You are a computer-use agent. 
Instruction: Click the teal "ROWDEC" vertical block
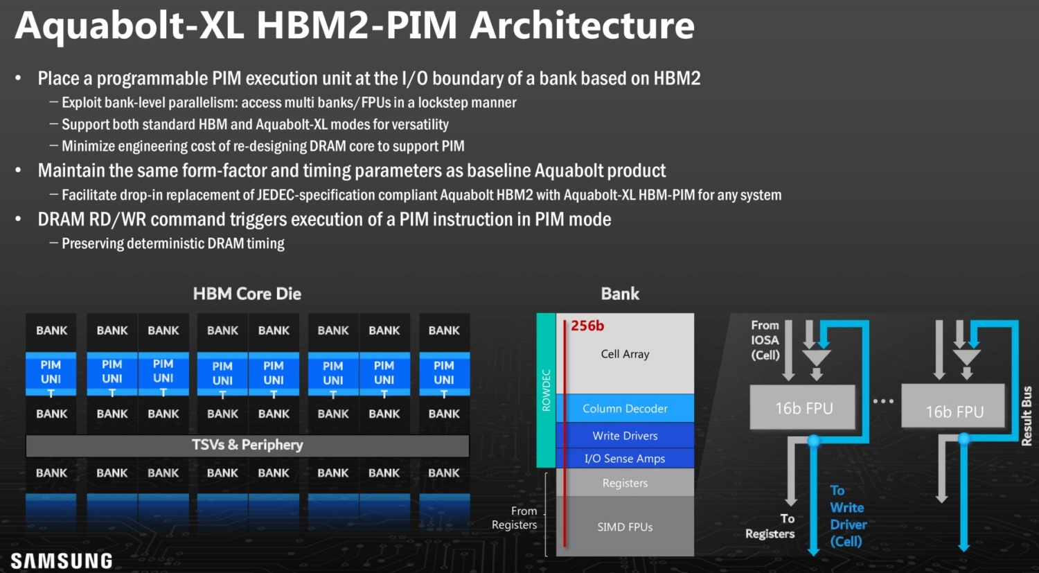click(x=546, y=390)
